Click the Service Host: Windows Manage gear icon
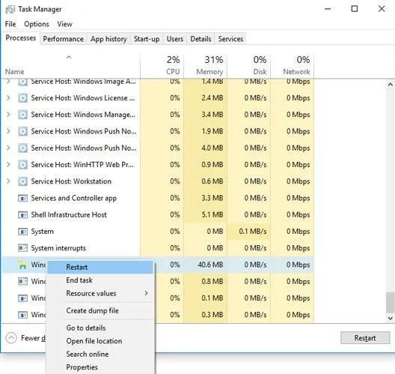The image size is (395, 374). (x=22, y=115)
